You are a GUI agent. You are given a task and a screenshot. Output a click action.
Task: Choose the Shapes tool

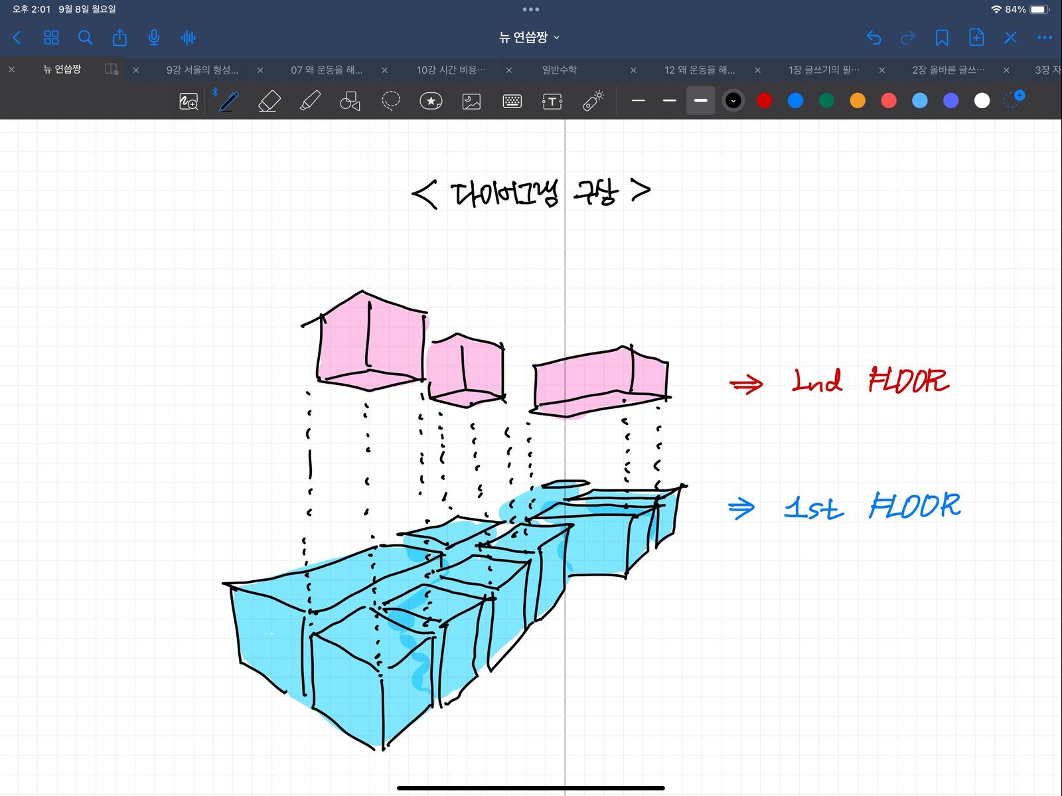[350, 101]
